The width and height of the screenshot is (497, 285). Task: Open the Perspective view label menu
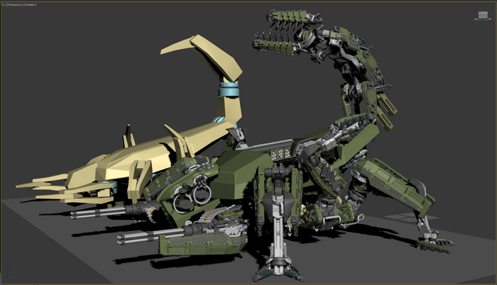(16, 4)
